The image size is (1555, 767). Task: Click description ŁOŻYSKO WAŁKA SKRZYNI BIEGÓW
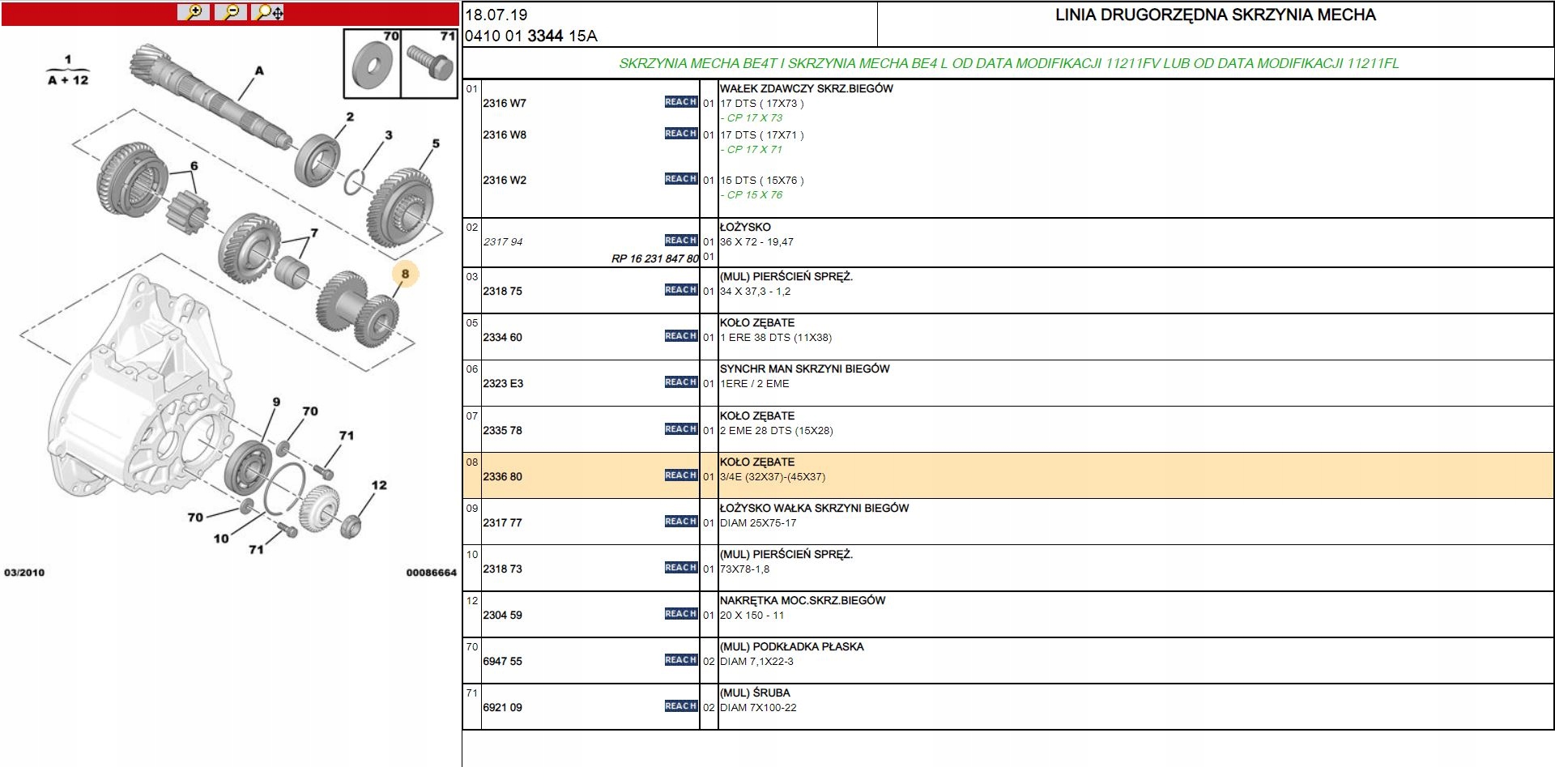[815, 508]
